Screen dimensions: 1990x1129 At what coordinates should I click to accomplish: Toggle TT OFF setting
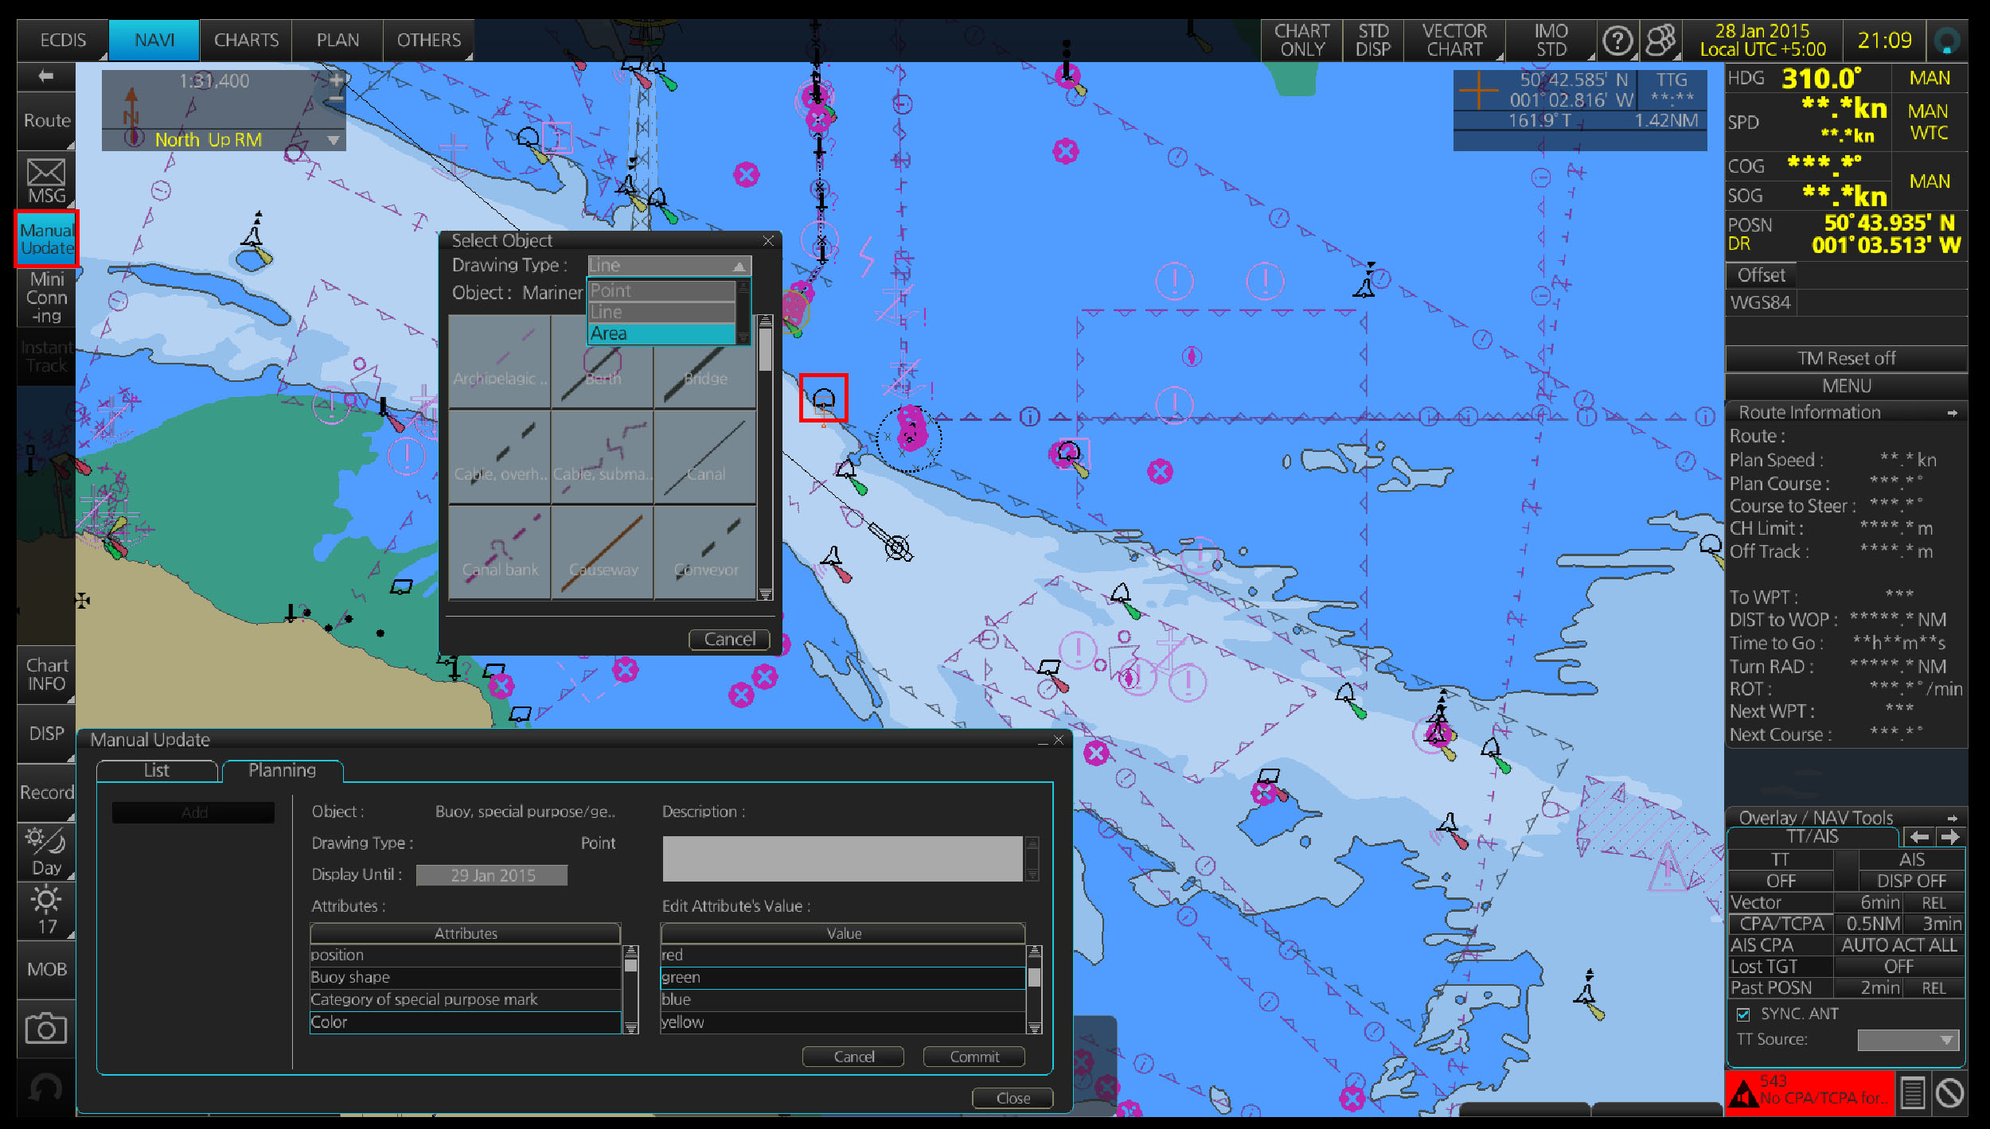pyautogui.click(x=1781, y=881)
